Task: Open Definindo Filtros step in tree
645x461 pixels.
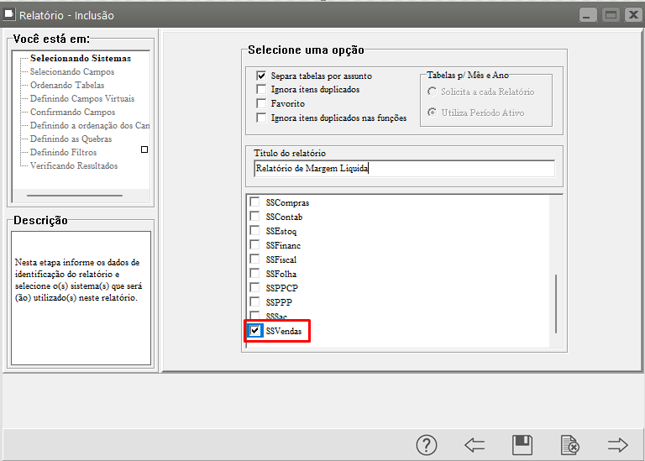Action: pos(63,153)
